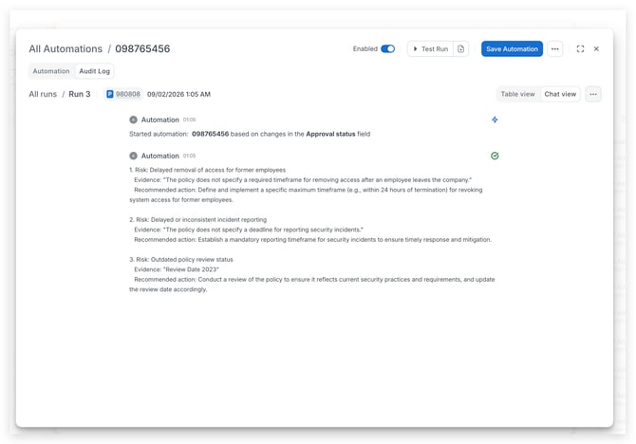Click the 'Outdated policy review status' risk line
This screenshot has width=636, height=444.
click(181, 260)
